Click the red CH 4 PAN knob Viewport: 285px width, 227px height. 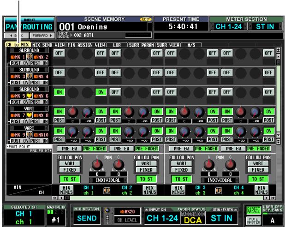[230, 164]
